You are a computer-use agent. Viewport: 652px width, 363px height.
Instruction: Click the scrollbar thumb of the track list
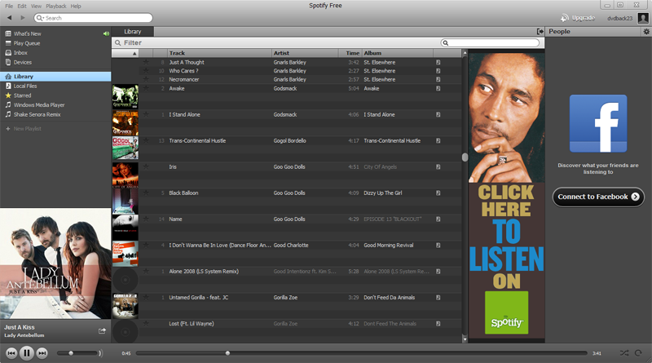tap(465, 157)
